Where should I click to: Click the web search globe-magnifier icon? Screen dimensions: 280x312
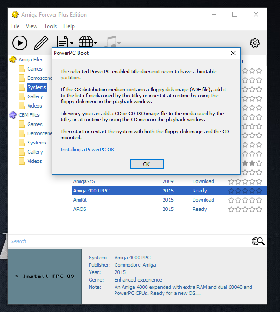258,241
